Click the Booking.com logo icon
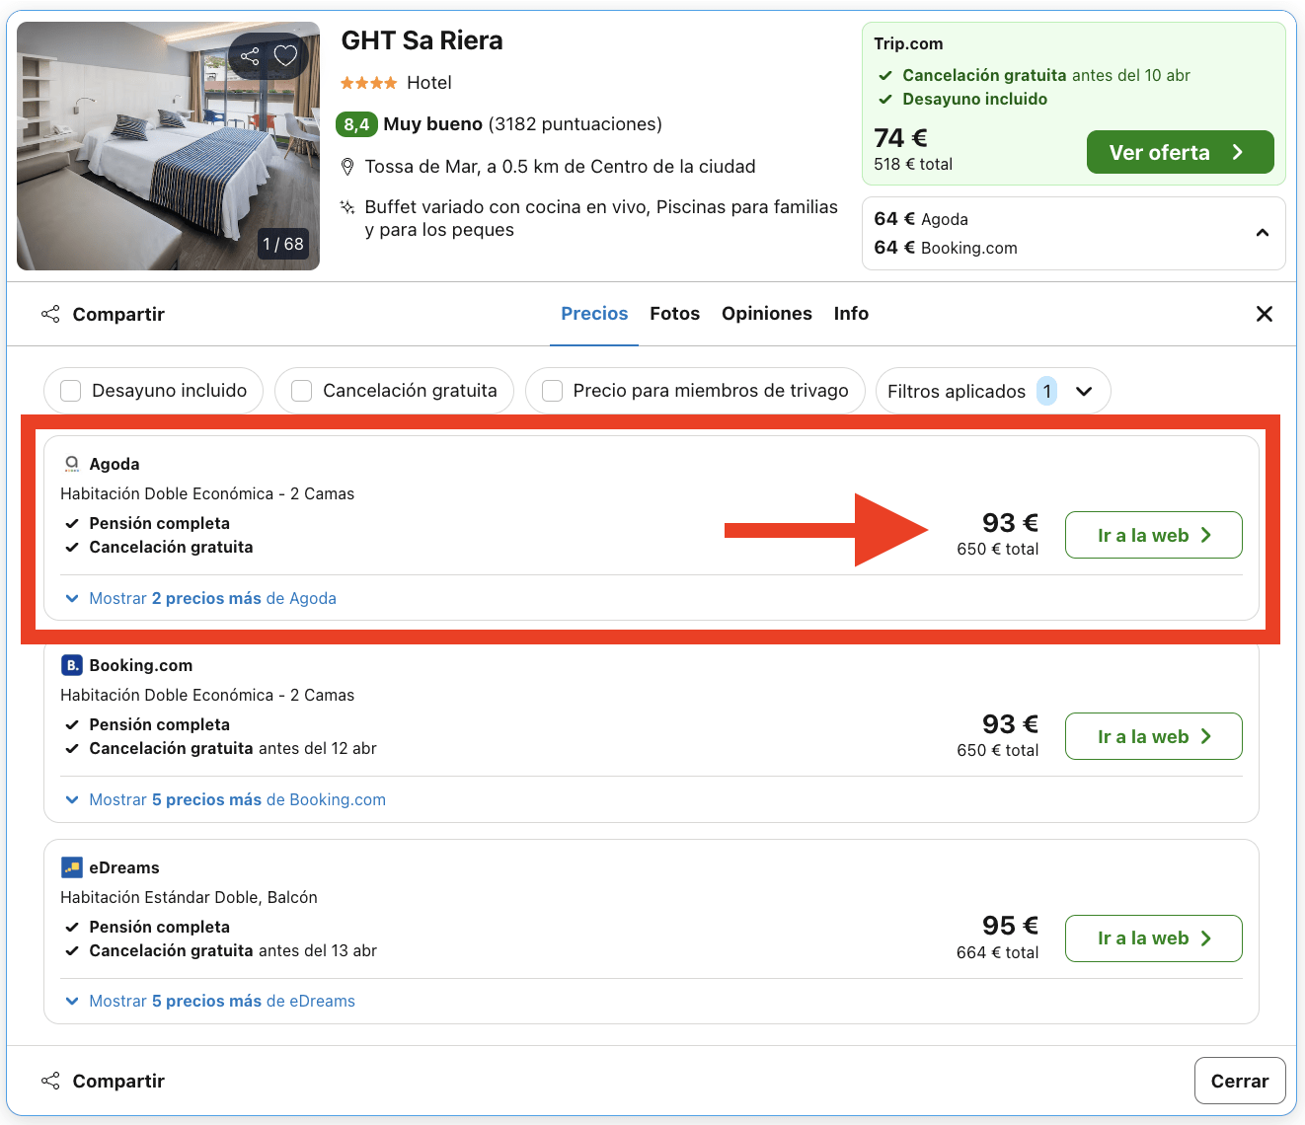The image size is (1305, 1125). [71, 665]
